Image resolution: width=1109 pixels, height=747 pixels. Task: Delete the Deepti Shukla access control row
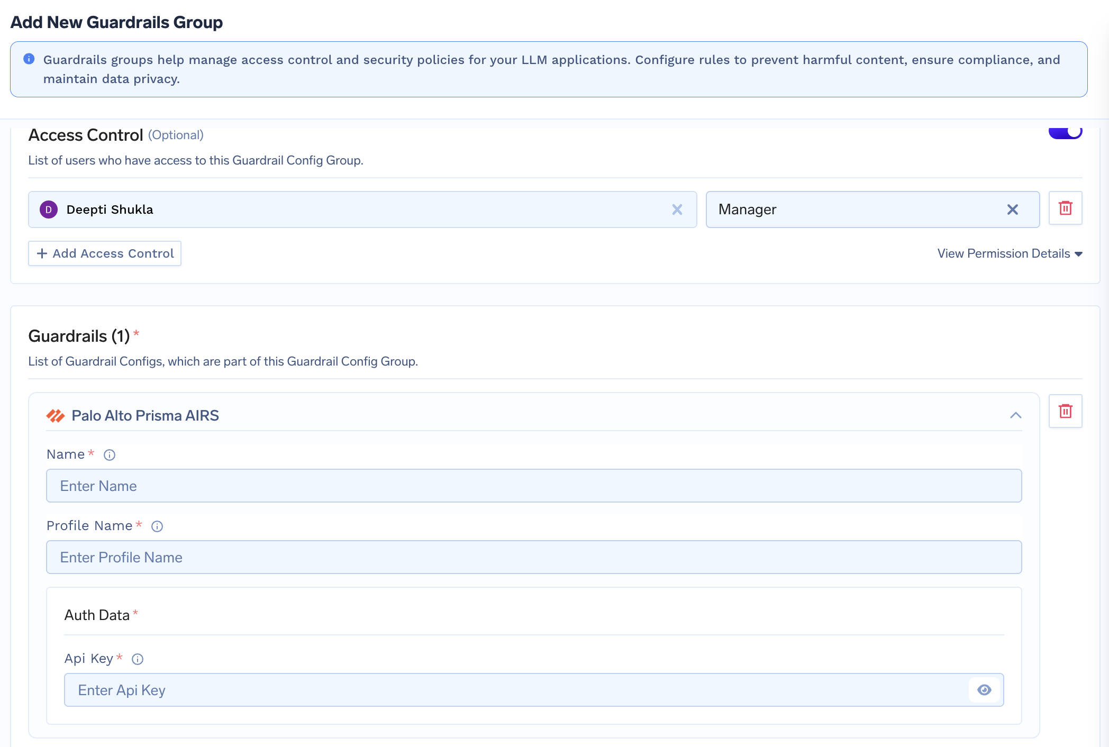[x=1065, y=208]
